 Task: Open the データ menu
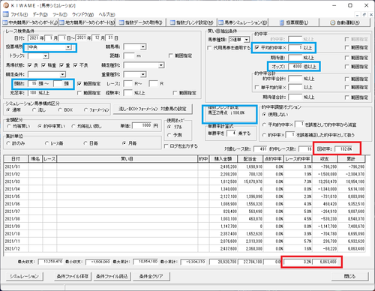click(40, 14)
